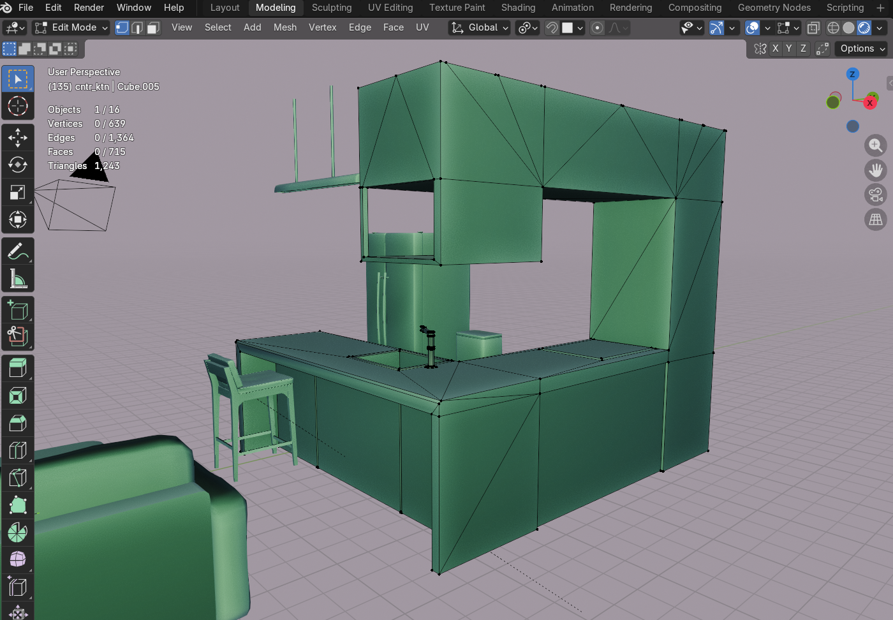Toggle Y axis mirror

(789, 48)
